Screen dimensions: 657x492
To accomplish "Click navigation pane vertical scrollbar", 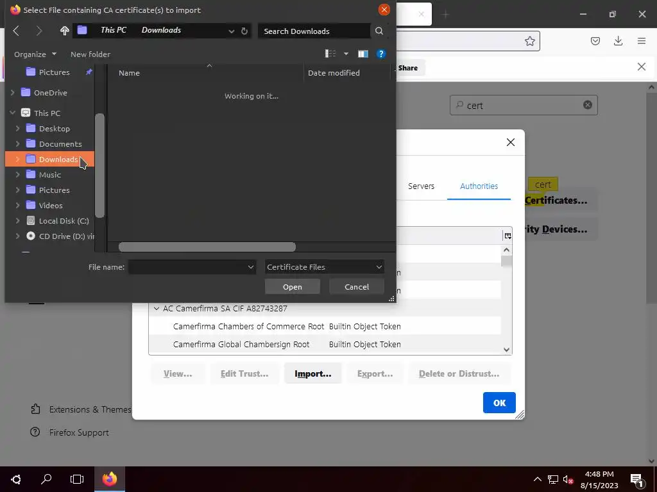I will point(99,166).
